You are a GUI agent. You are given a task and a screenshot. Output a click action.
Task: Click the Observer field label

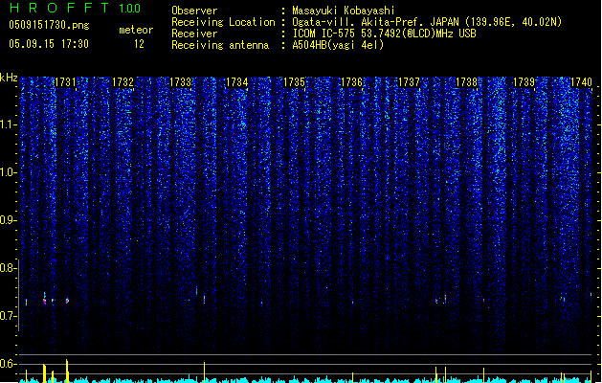point(194,11)
